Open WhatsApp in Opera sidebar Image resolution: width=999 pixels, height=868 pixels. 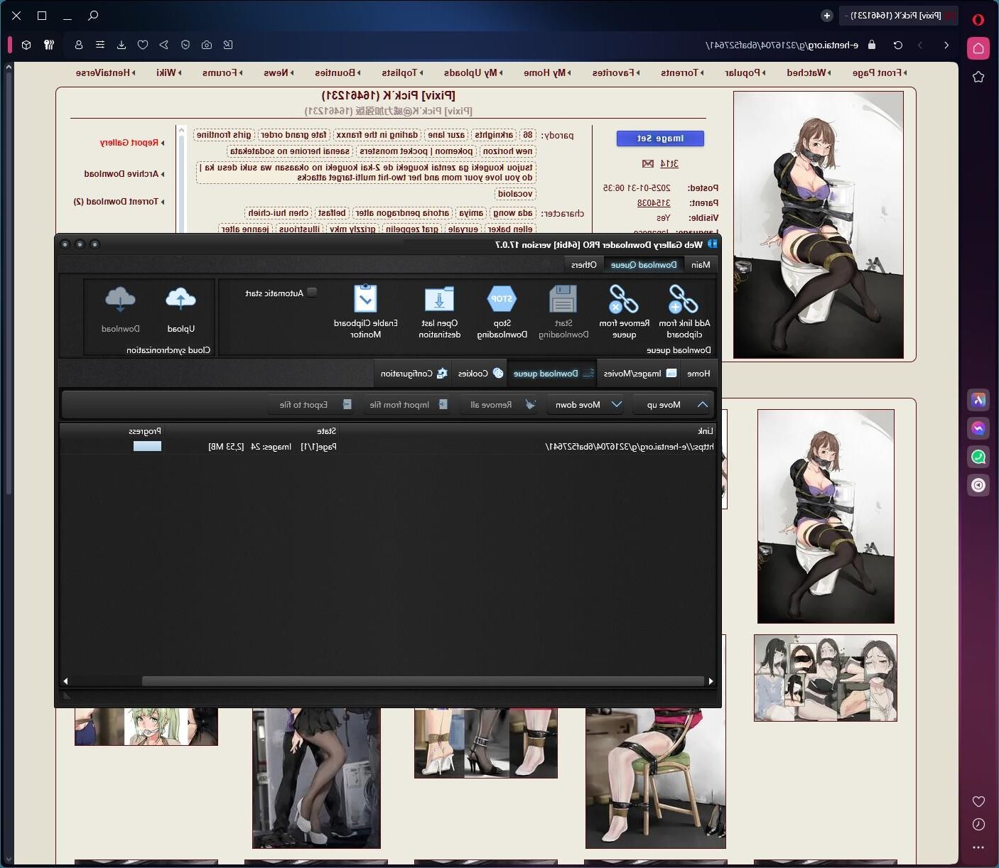point(978,457)
